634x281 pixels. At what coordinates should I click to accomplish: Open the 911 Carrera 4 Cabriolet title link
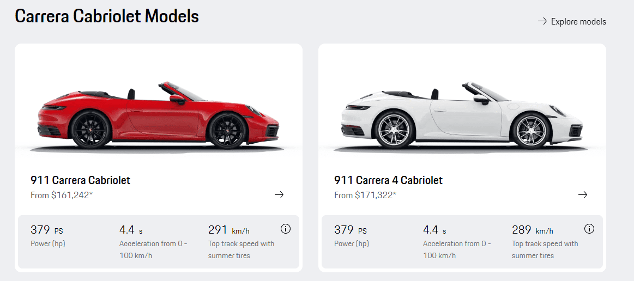(x=388, y=180)
